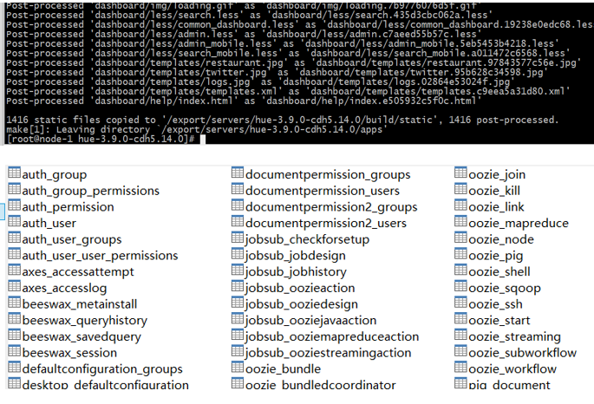Viewport: 594px width, 404px height.
Task: Select the jobsub_ooziejavaaction table name
Action: (311, 321)
